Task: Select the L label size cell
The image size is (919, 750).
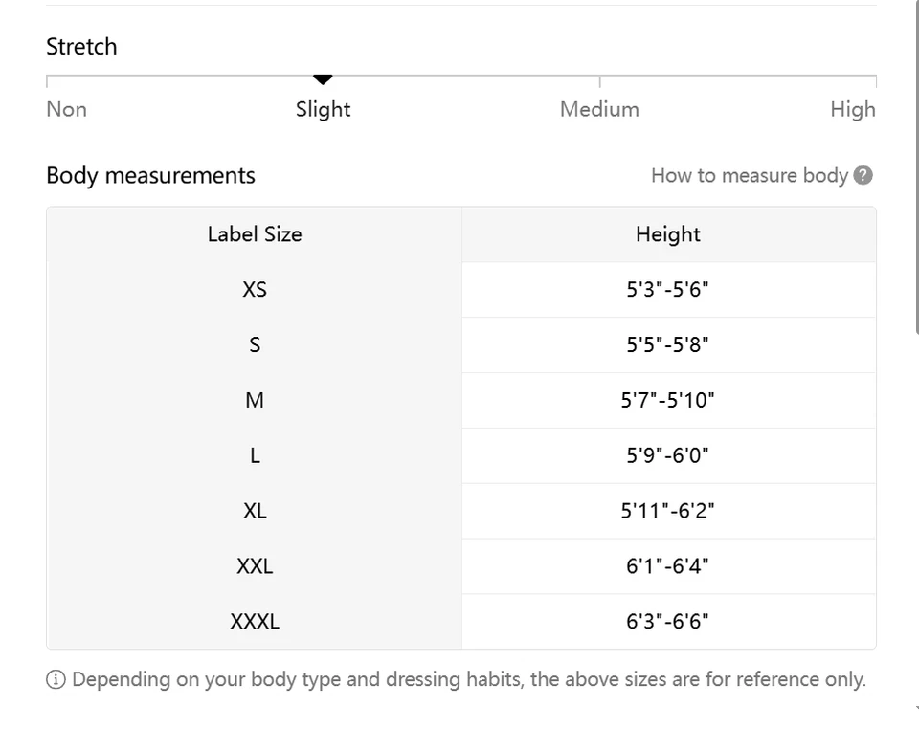Action: (x=255, y=455)
